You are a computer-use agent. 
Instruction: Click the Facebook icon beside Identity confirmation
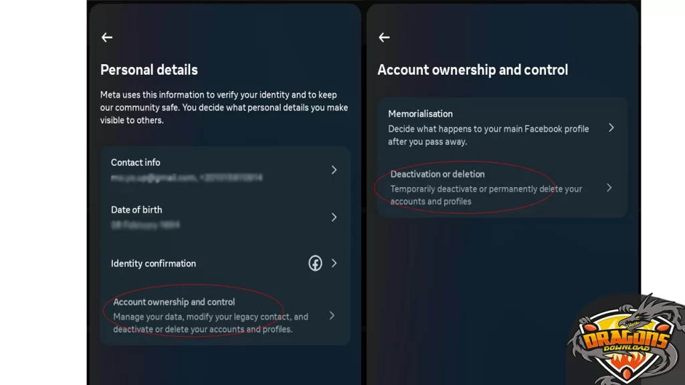coord(315,263)
